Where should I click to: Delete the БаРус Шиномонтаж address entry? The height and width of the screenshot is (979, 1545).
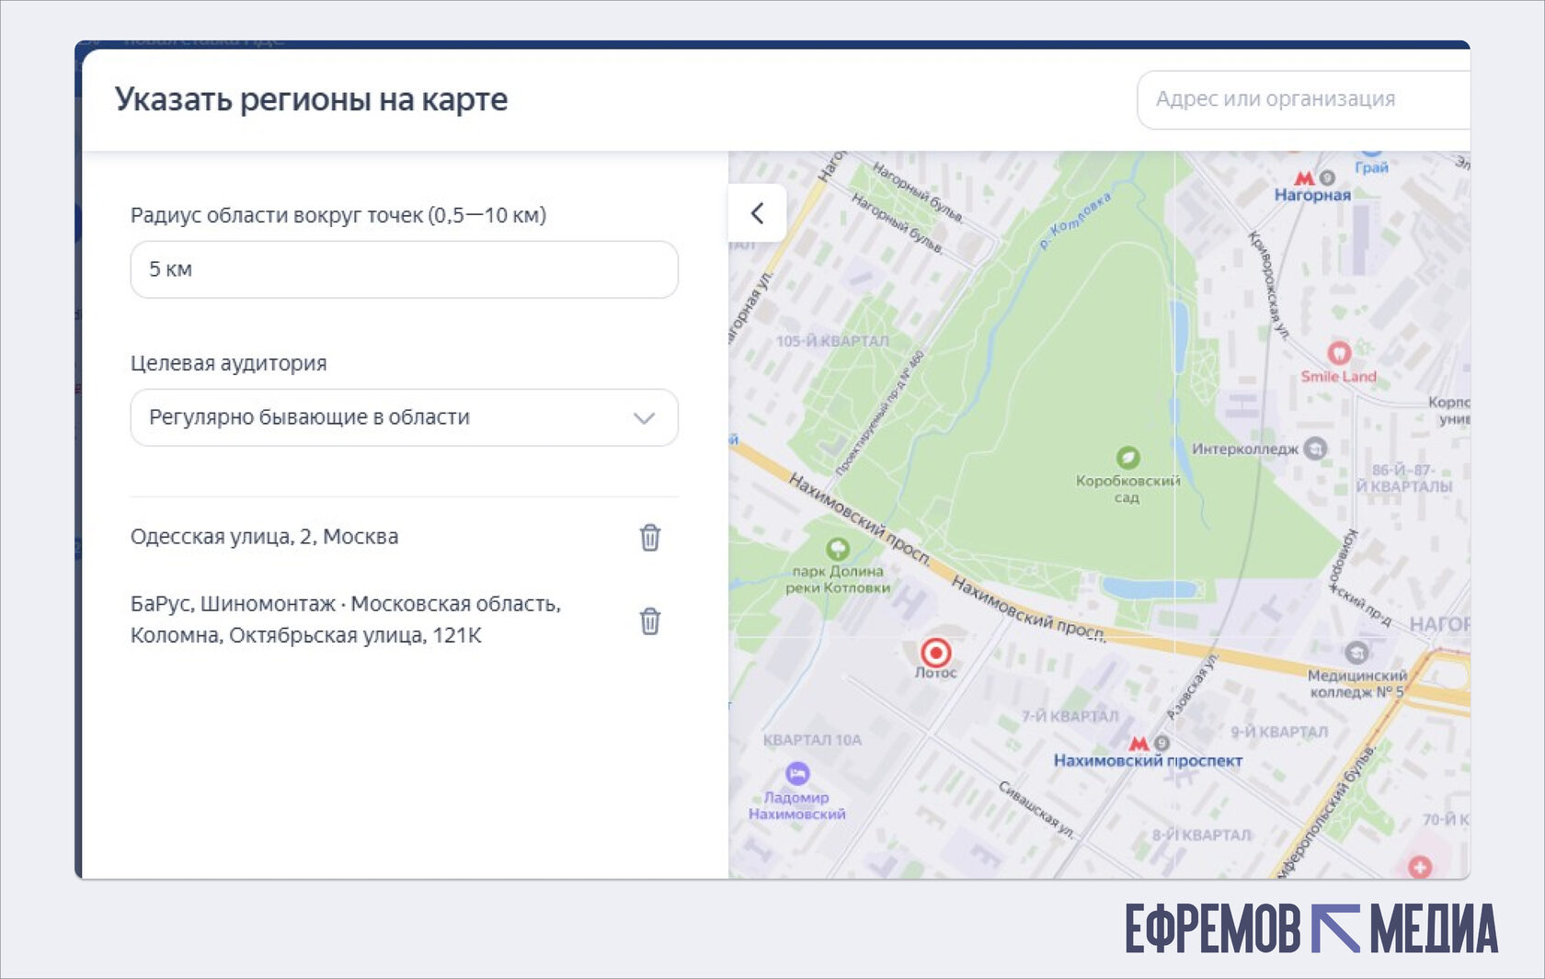[x=650, y=621]
